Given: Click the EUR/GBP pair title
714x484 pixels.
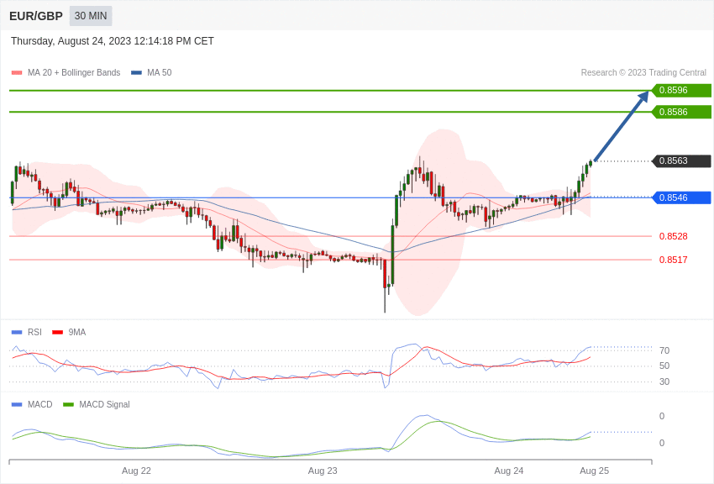Looking at the screenshot, I should click(36, 16).
